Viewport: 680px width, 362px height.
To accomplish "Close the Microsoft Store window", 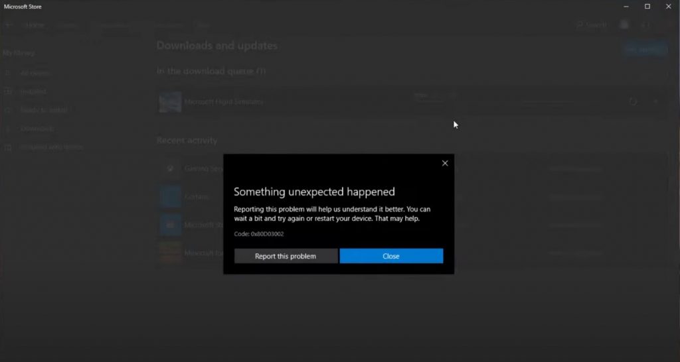I will point(668,7).
